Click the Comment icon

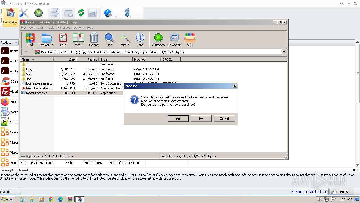[174, 40]
